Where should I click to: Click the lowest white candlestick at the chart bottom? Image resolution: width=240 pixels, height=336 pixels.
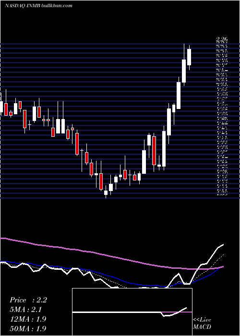(x=106, y=192)
